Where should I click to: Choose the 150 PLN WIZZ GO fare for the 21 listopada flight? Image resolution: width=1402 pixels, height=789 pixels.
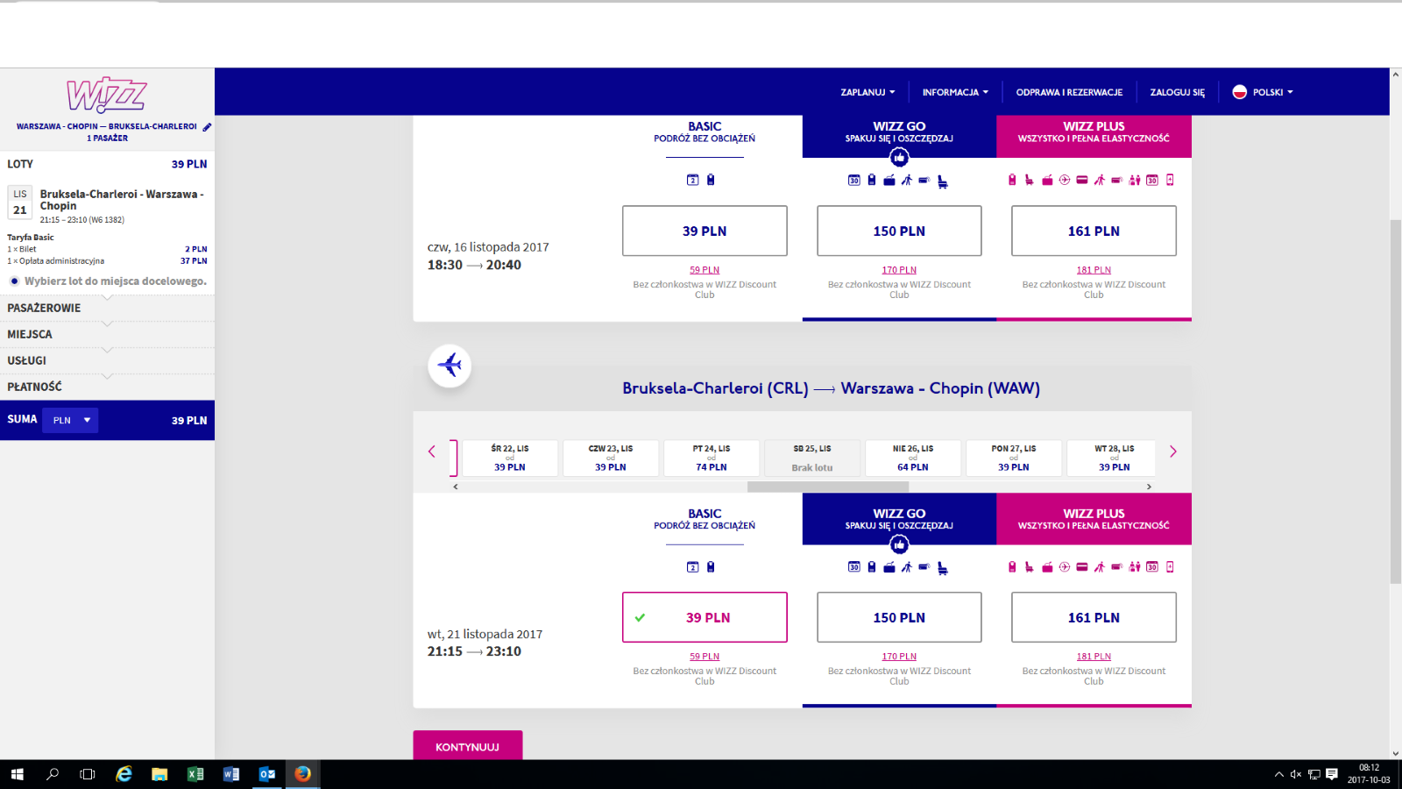point(899,617)
